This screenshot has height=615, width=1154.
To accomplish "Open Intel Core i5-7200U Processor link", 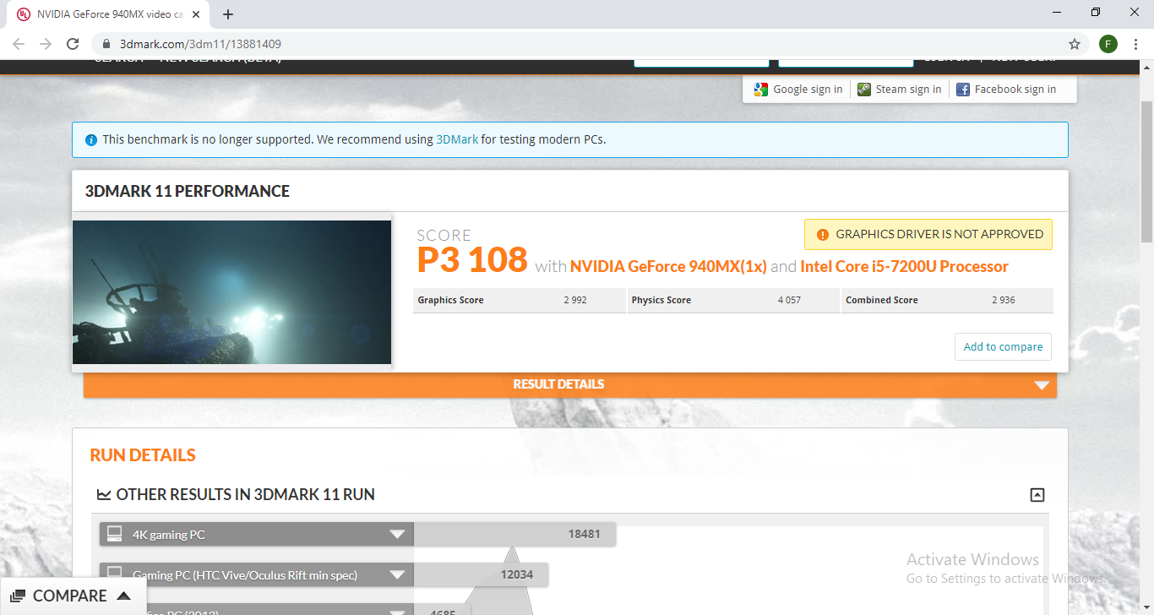I will (904, 267).
